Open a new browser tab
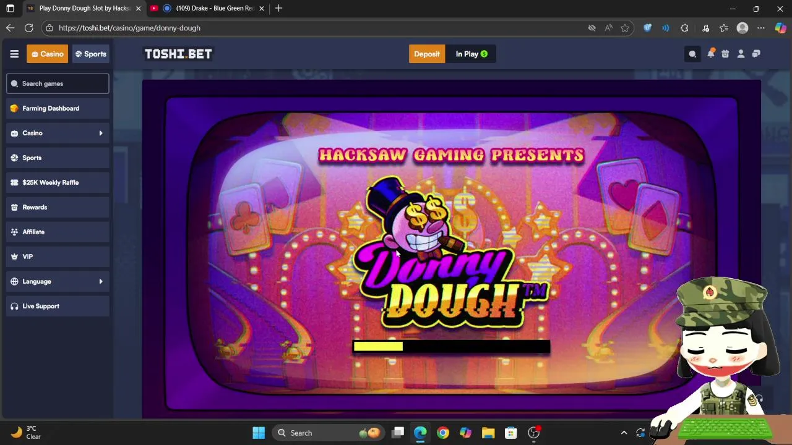Image resolution: width=792 pixels, height=445 pixels. pyautogui.click(x=278, y=8)
